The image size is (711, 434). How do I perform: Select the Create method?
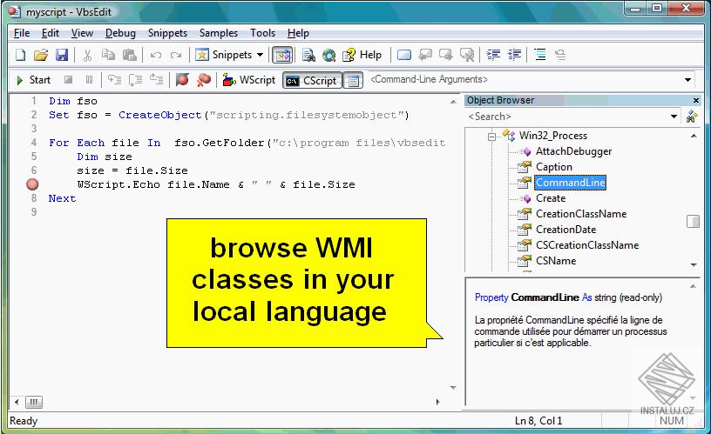551,198
